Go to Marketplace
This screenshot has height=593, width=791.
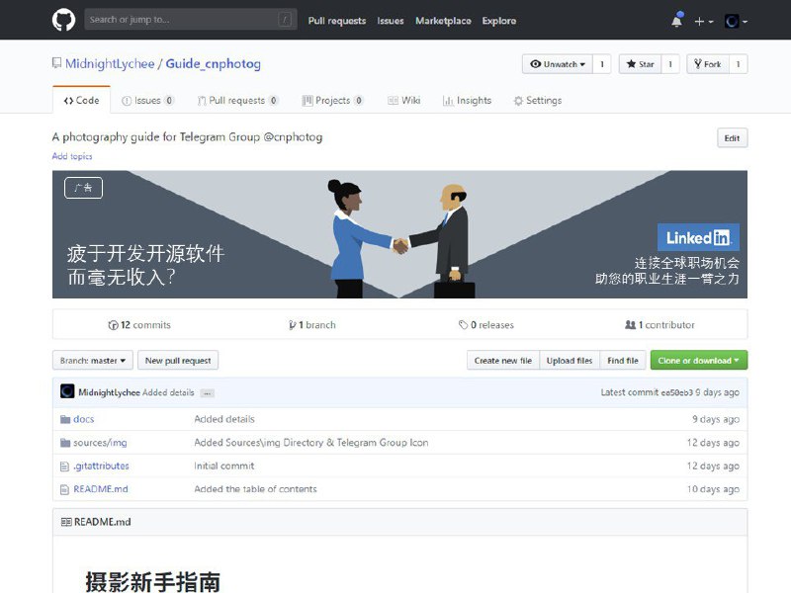click(443, 21)
